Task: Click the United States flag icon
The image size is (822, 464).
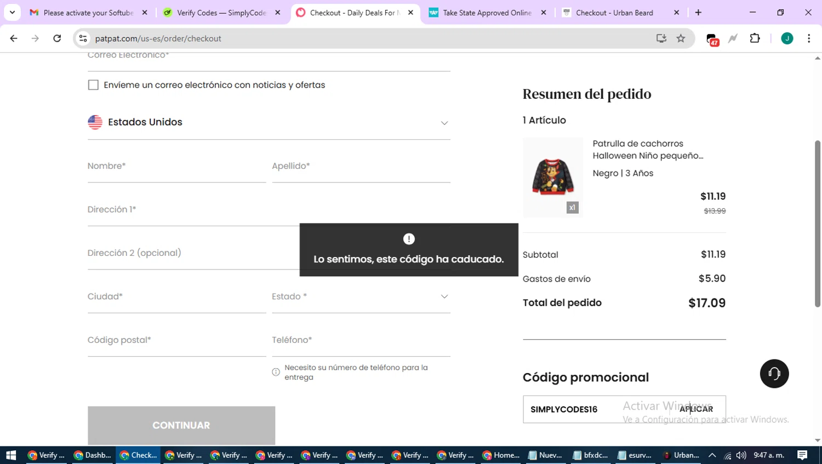Action: point(95,122)
